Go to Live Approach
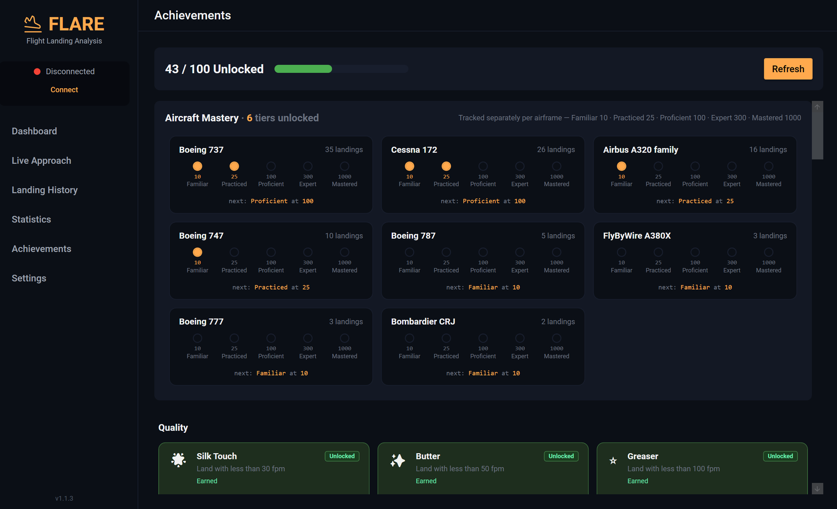Screen dimensions: 837x509 point(41,160)
